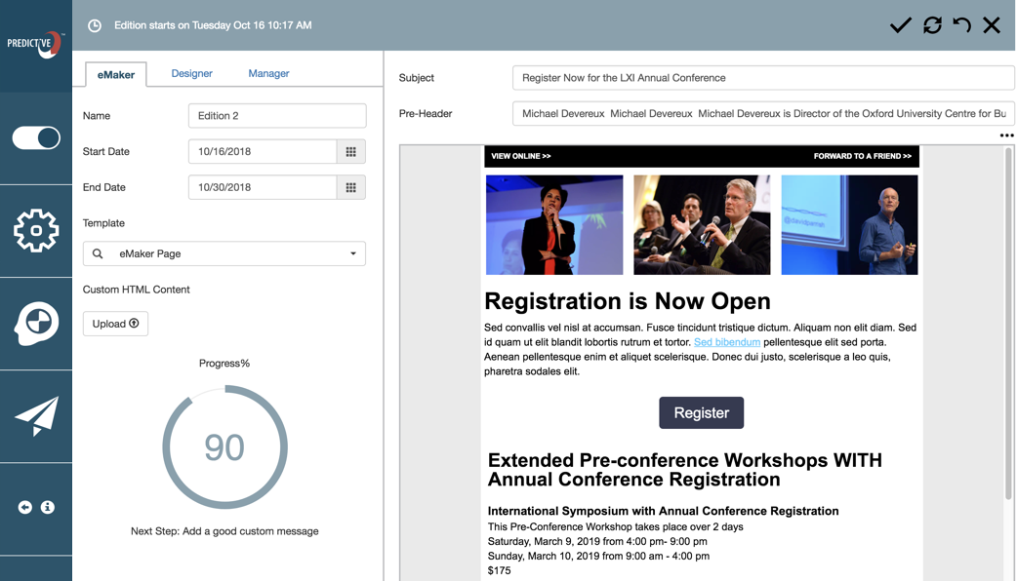Screen dimensions: 1017x581
Task: Switch to the Designer tab
Action: point(191,73)
